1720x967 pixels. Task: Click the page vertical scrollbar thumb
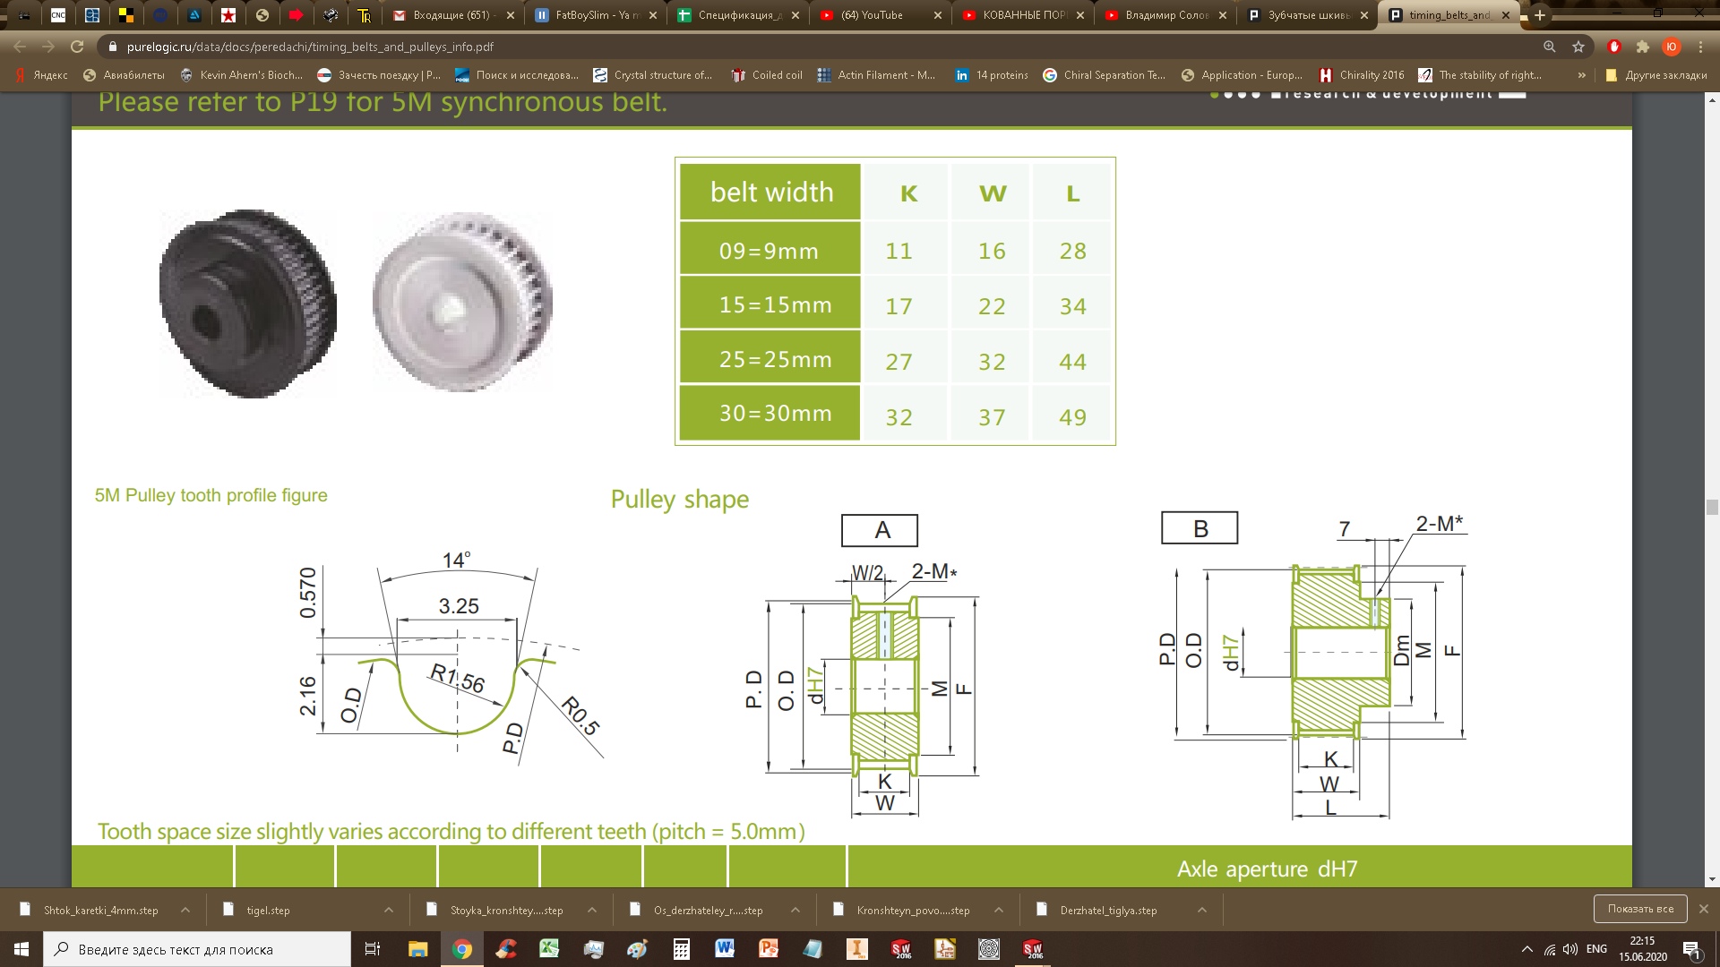coord(1712,508)
